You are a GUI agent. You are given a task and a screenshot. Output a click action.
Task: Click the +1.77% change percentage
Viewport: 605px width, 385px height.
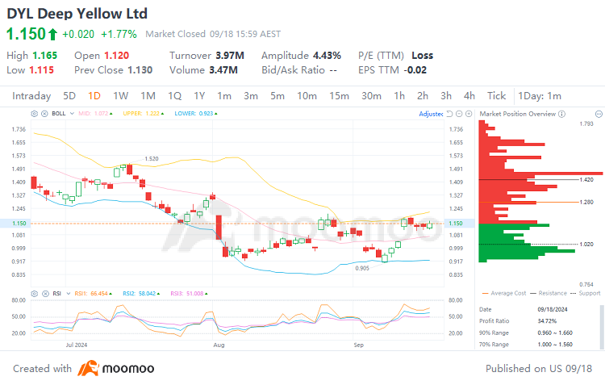(x=119, y=35)
